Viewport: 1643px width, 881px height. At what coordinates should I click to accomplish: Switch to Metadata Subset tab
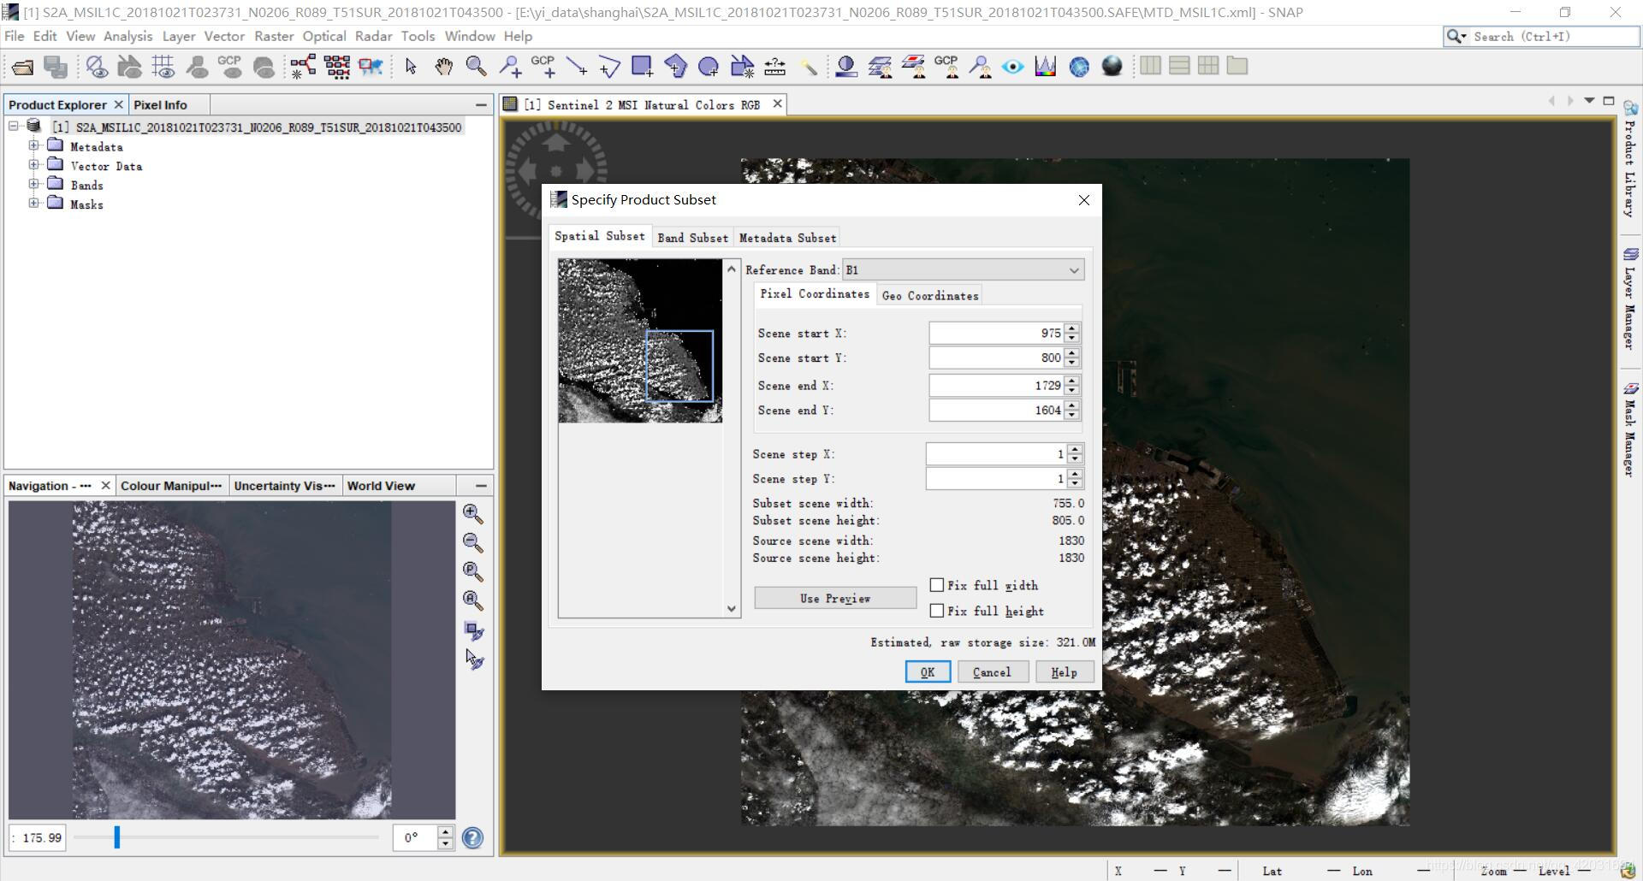tap(787, 238)
